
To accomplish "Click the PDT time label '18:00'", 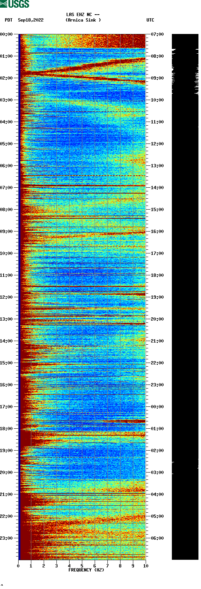I will coord(7,429).
